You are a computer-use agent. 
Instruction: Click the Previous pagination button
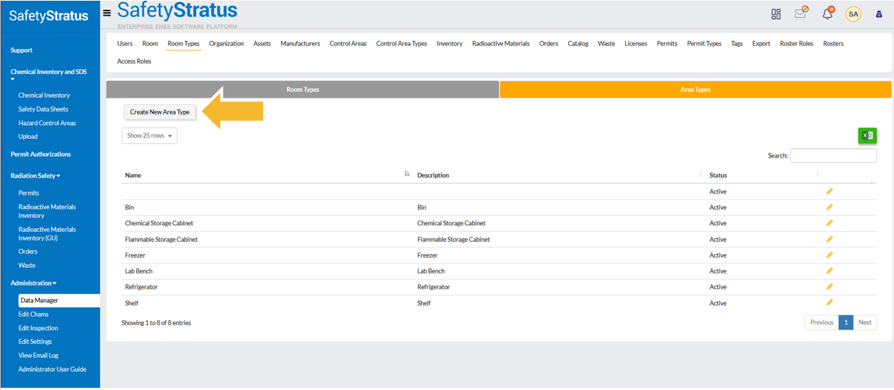[822, 322]
